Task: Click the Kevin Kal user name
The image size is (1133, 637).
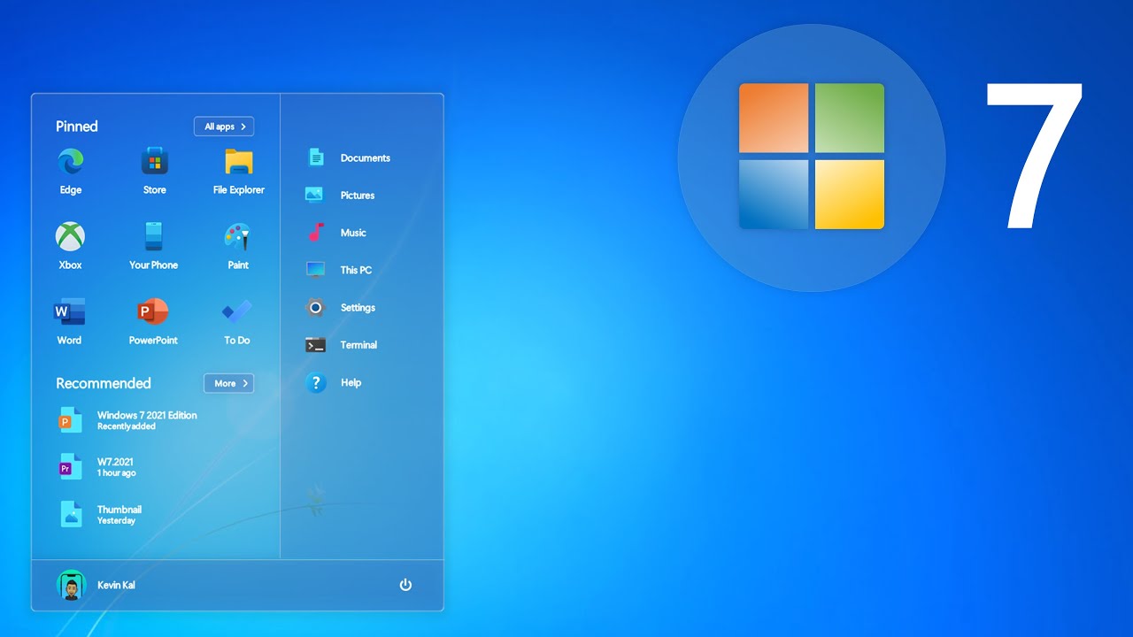Action: coord(116,586)
